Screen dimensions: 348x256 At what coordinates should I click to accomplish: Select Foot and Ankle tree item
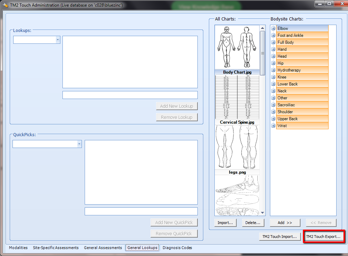tap(302, 35)
